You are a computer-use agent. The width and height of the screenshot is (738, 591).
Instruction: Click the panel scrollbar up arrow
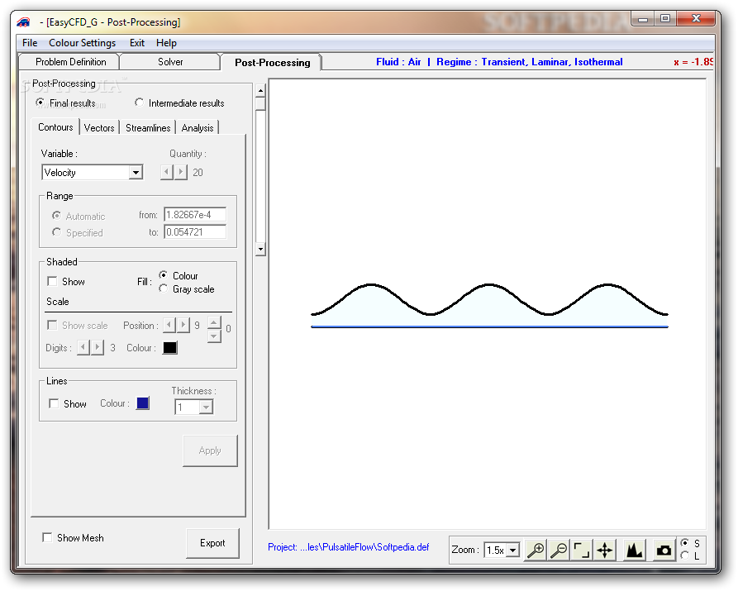[260, 90]
